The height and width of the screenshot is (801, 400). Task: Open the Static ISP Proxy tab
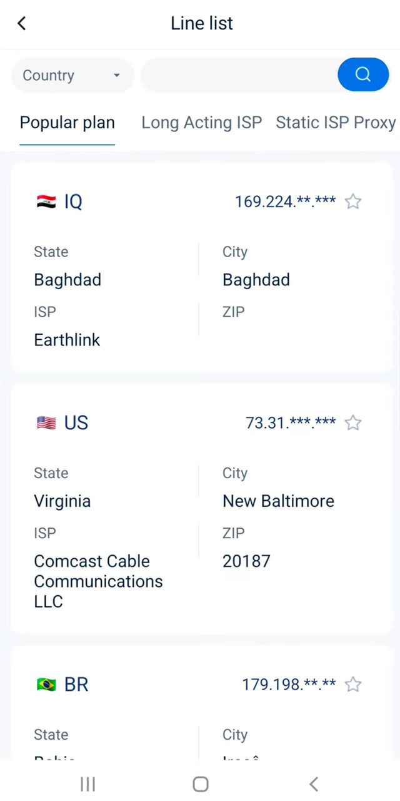click(x=336, y=123)
